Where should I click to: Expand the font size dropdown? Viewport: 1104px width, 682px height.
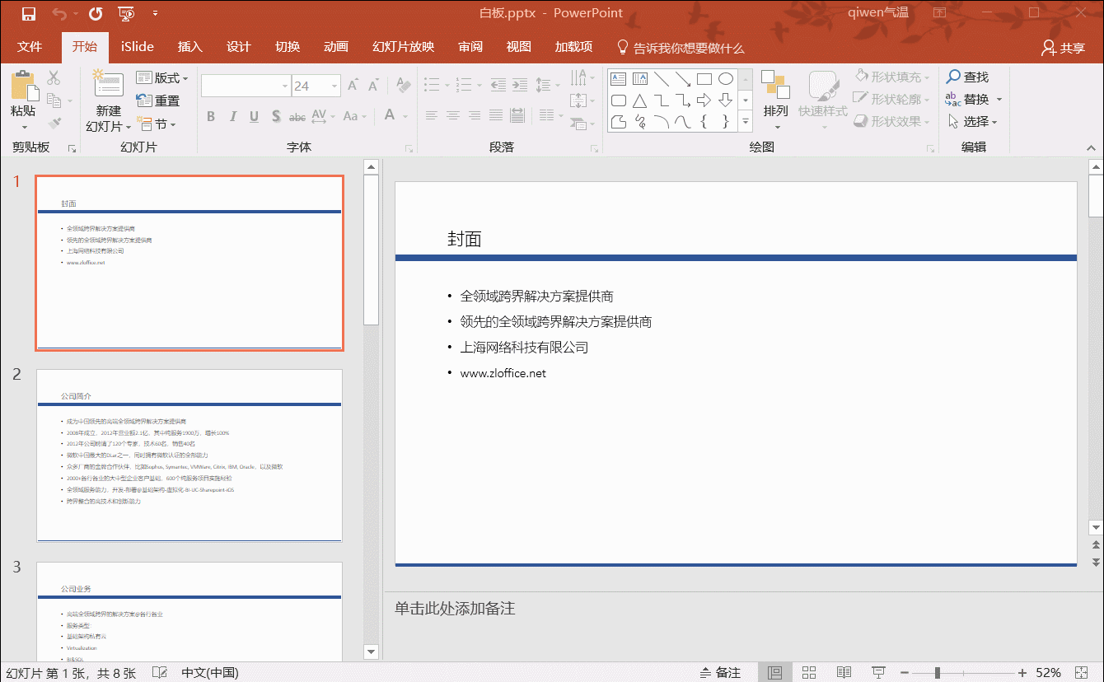coord(334,86)
